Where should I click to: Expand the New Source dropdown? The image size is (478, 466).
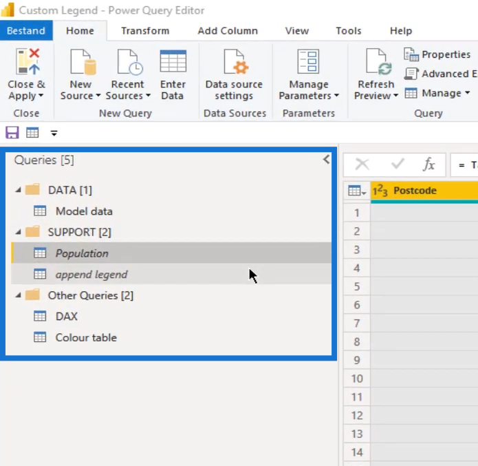[x=98, y=96]
